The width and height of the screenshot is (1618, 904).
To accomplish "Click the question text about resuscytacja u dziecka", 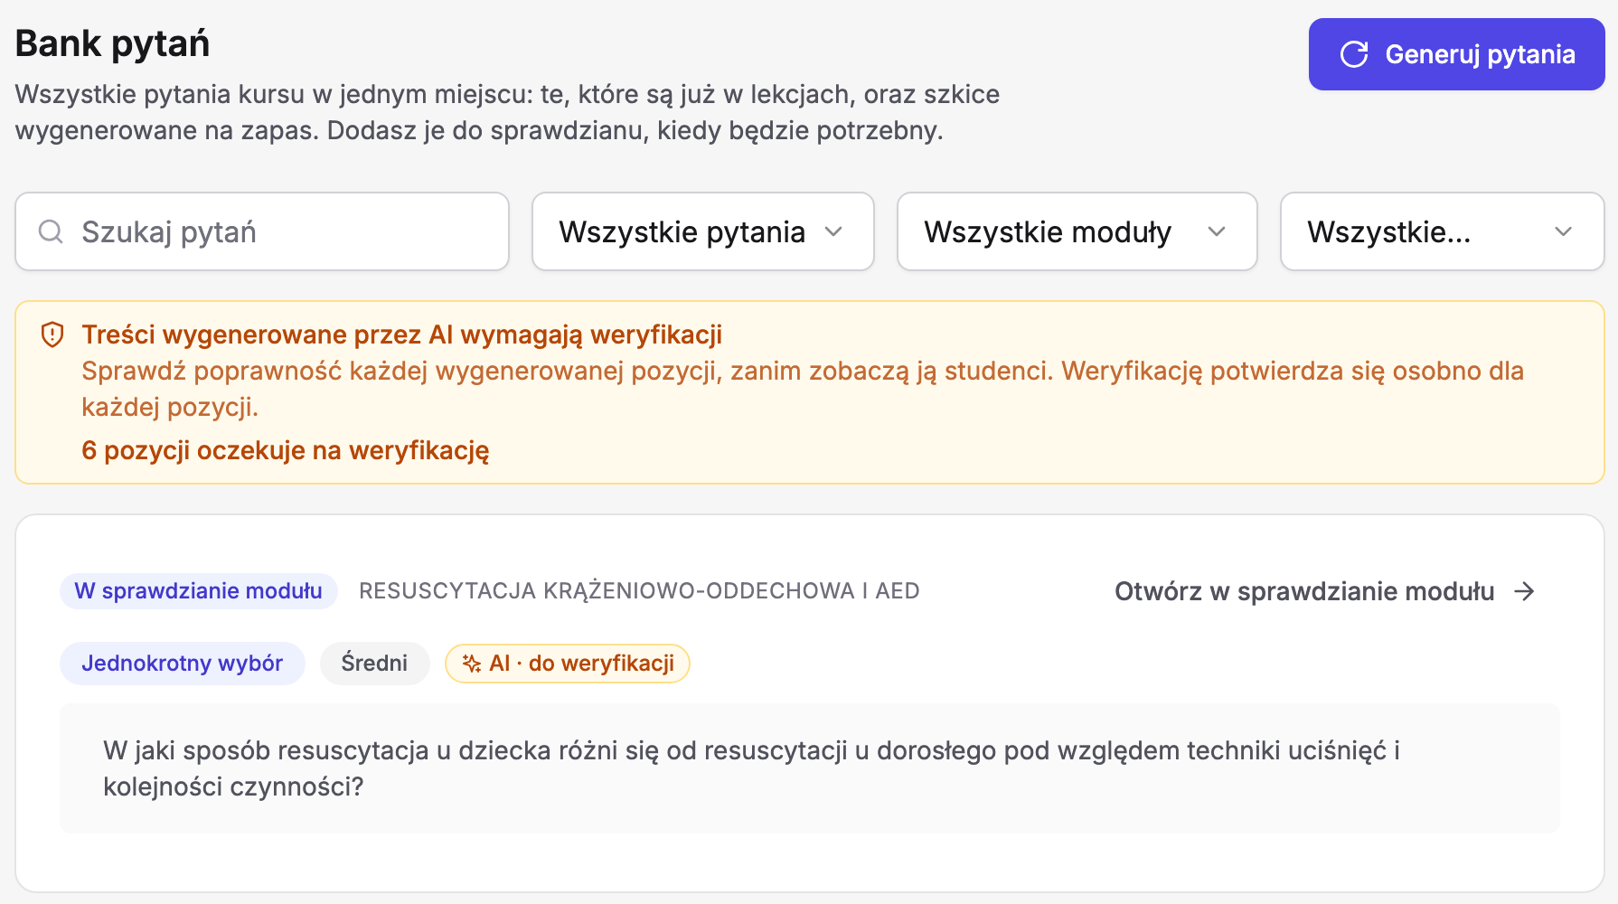I will 751,768.
